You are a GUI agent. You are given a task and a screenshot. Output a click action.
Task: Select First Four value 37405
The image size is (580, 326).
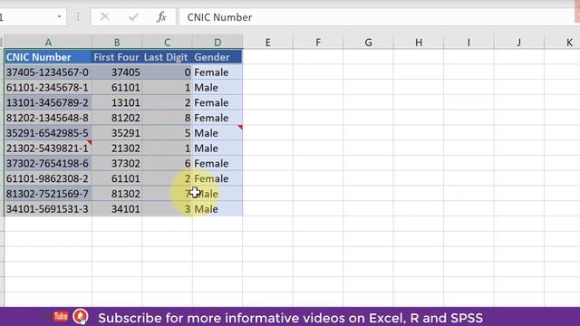[x=117, y=72]
